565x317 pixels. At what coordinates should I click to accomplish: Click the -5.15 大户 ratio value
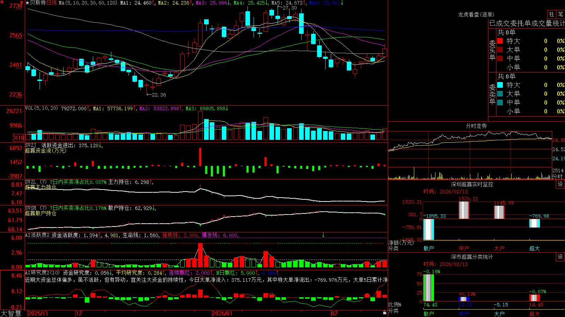click(x=501, y=305)
